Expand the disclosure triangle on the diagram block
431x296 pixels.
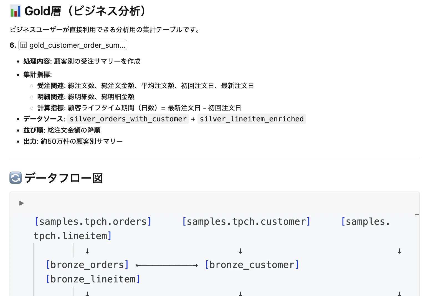click(x=21, y=203)
